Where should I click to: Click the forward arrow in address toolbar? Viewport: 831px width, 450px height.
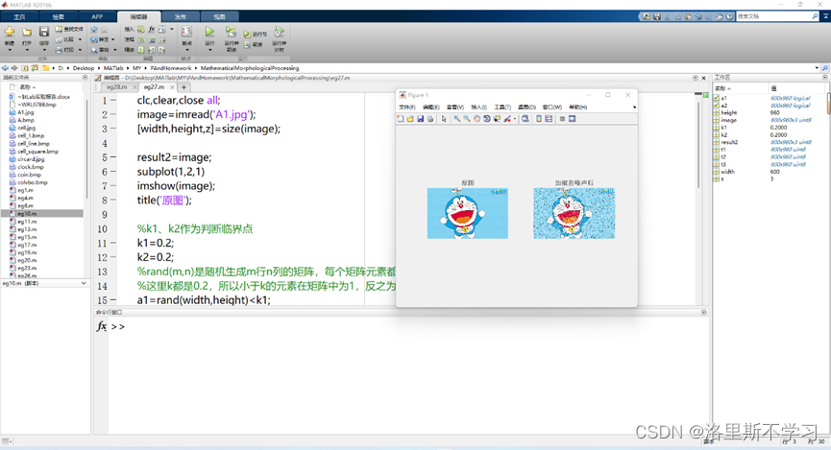click(x=14, y=68)
